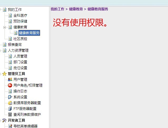Select 人力资源管理 tree node
Viewport: 168px width, 128px height.
18,50
